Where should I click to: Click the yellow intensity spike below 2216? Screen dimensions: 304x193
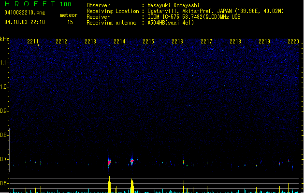(x=184, y=187)
